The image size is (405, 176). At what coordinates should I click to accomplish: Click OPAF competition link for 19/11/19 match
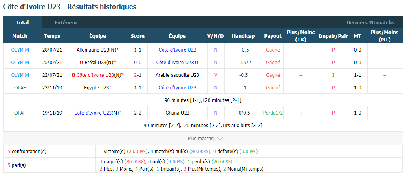pyautogui.click(x=20, y=113)
